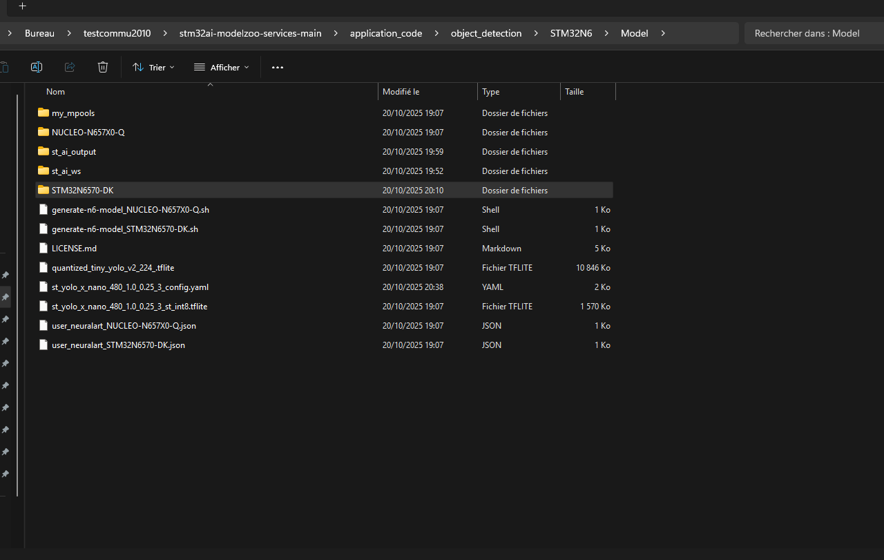Click the my_mpools folder icon
884x560 pixels.
[x=44, y=113]
